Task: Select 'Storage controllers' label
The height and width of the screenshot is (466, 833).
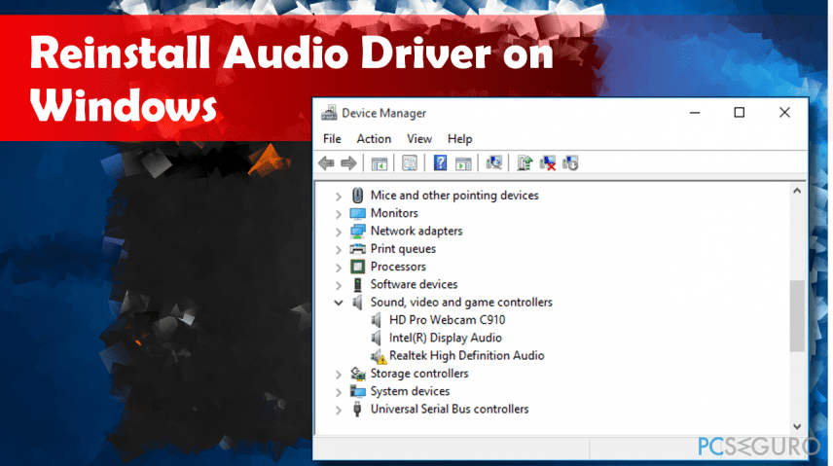Action: (419, 374)
